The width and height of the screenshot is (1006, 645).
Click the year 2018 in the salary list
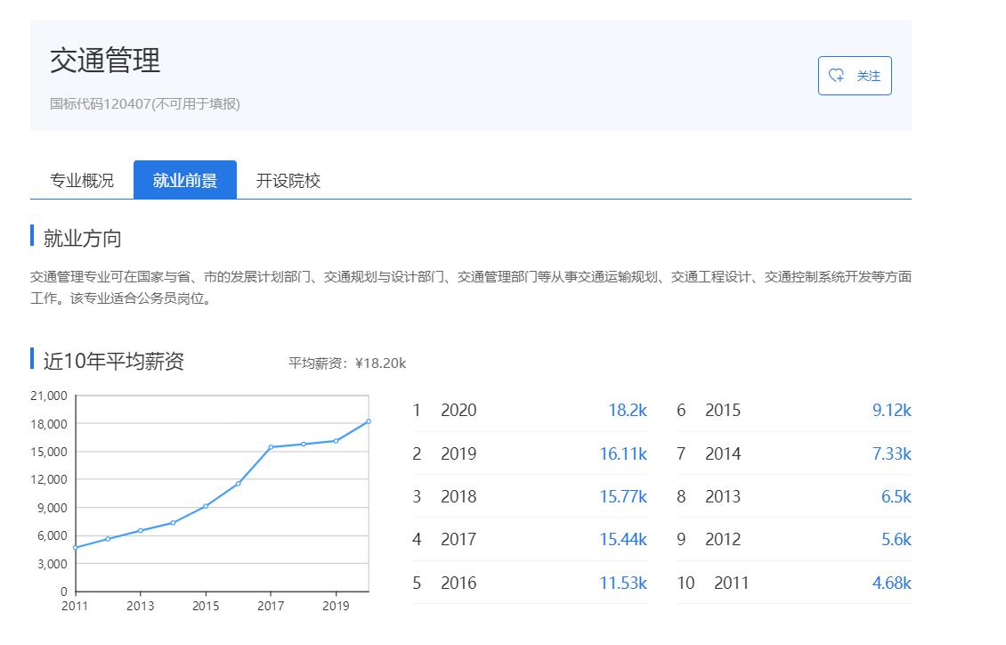tap(458, 497)
